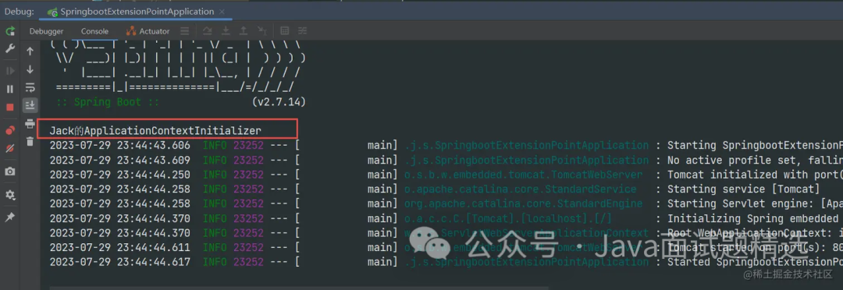The width and height of the screenshot is (843, 290).
Task: Click message "Initializing Spring embedded"
Action: click(x=752, y=218)
